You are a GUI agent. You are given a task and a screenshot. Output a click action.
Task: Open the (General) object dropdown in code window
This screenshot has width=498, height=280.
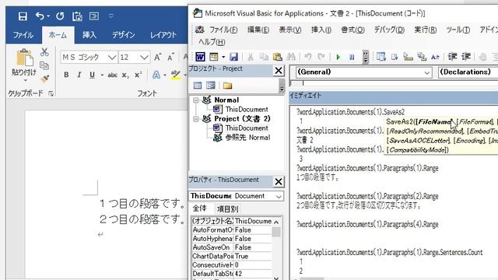click(426, 72)
